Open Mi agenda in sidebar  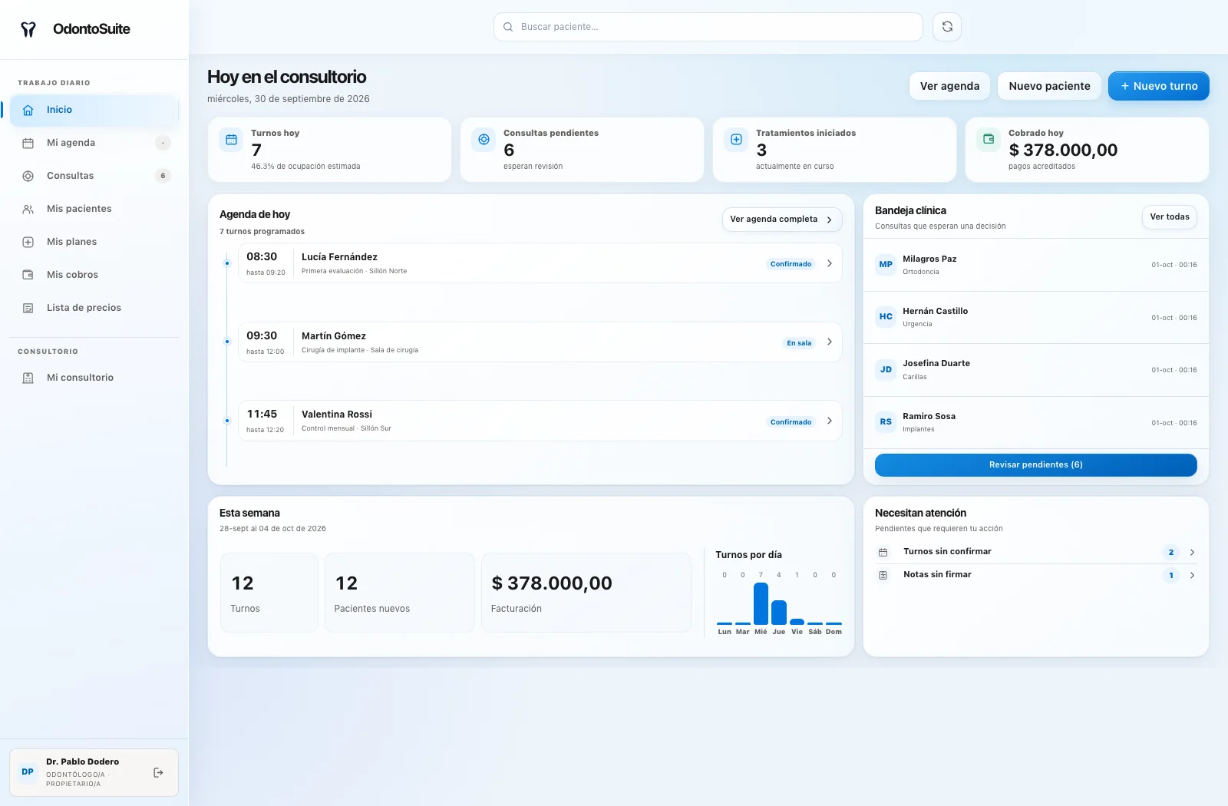[94, 143]
